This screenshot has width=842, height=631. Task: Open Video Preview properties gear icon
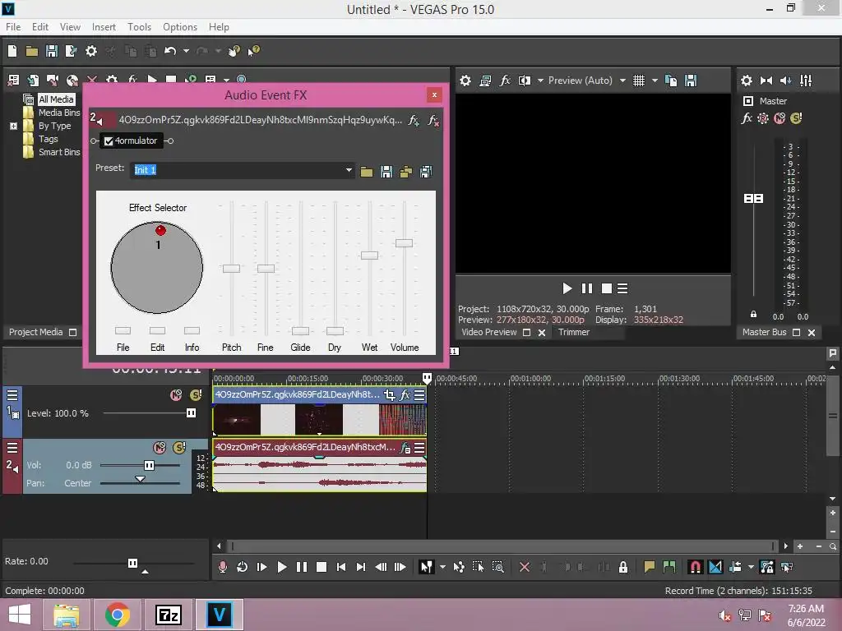[465, 81]
